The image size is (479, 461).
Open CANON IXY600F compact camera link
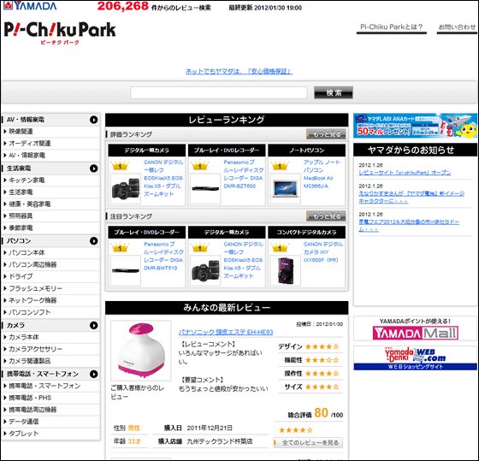point(323,252)
